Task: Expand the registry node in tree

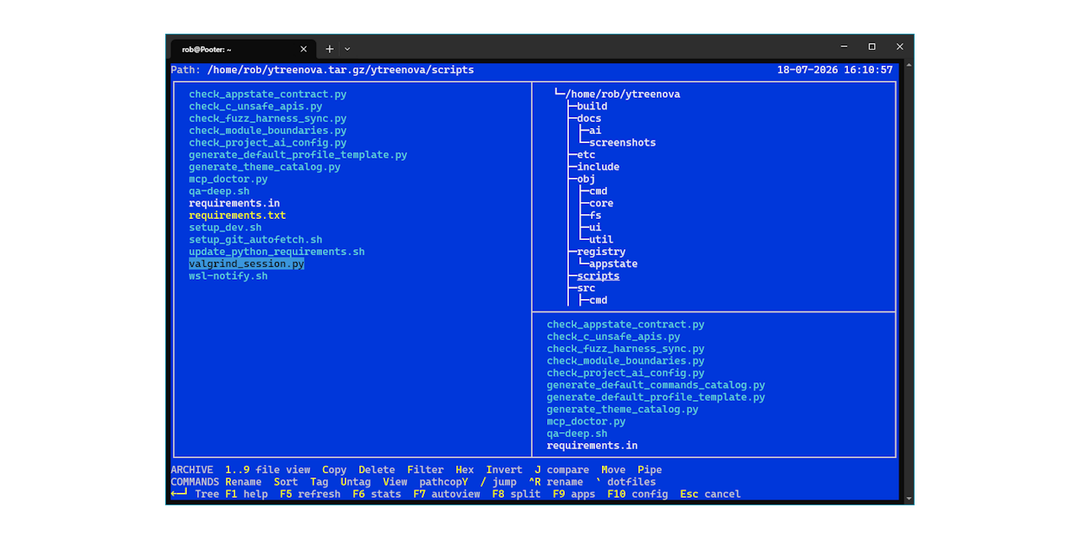Action: coord(601,252)
